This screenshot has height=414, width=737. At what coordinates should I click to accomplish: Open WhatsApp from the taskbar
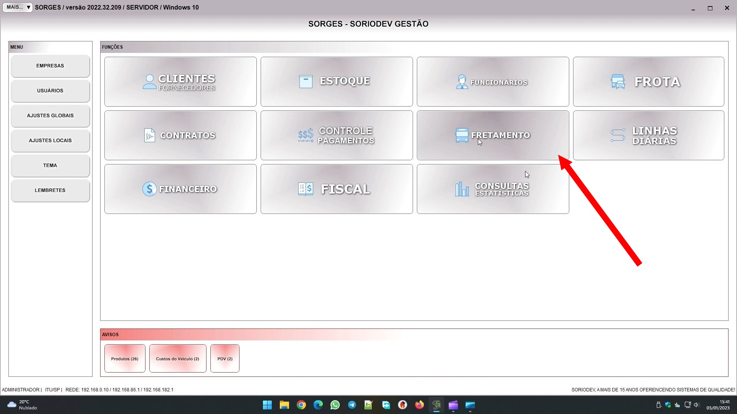(335, 405)
